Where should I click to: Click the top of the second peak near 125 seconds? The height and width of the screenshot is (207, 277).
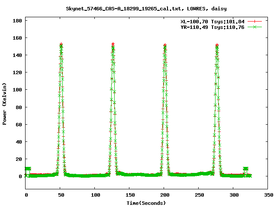(x=113, y=45)
